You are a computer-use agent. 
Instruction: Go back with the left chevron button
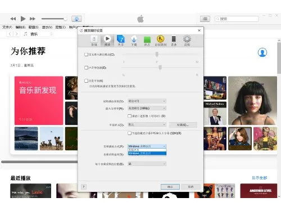[10, 34]
